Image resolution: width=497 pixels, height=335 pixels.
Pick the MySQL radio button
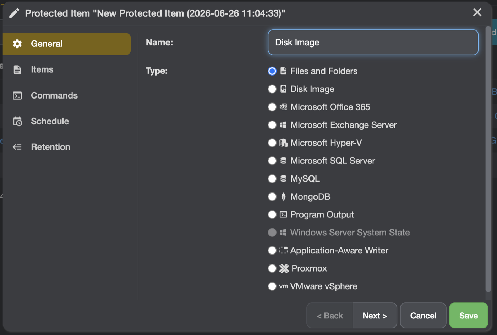272,179
